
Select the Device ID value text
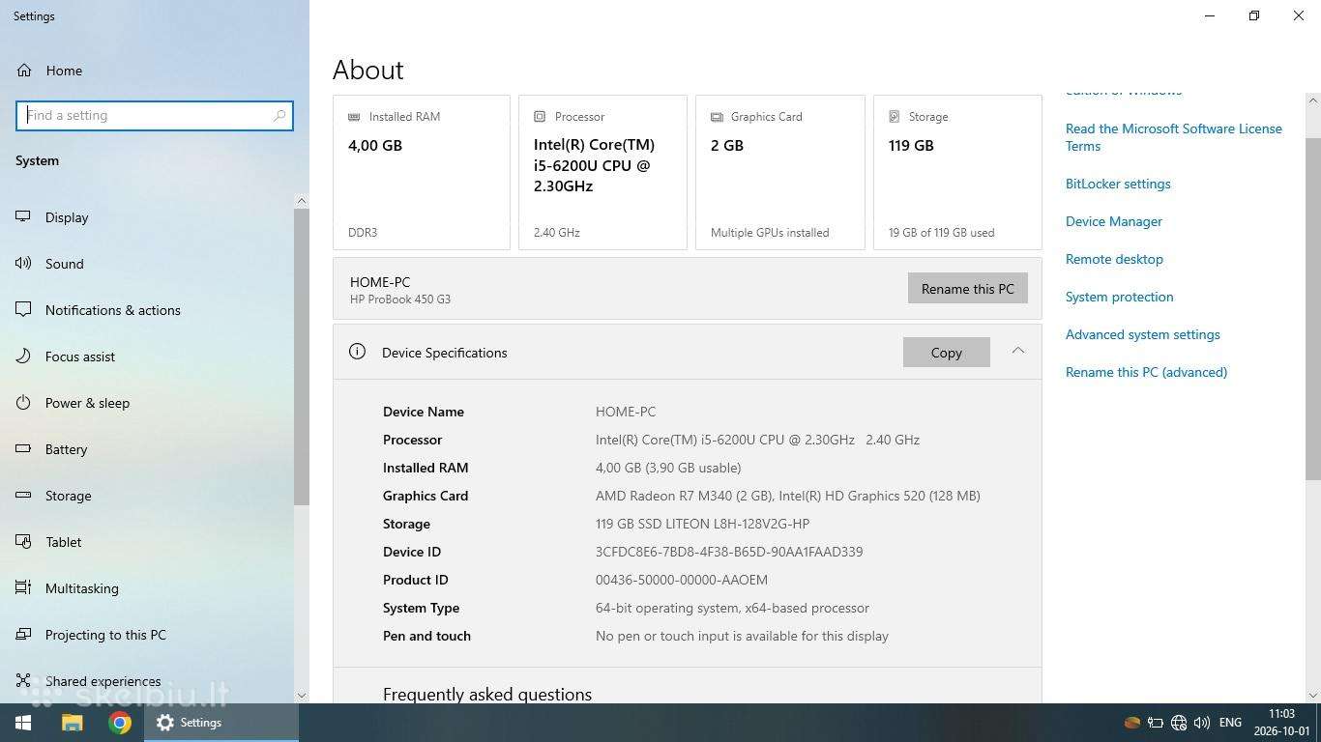(x=729, y=552)
